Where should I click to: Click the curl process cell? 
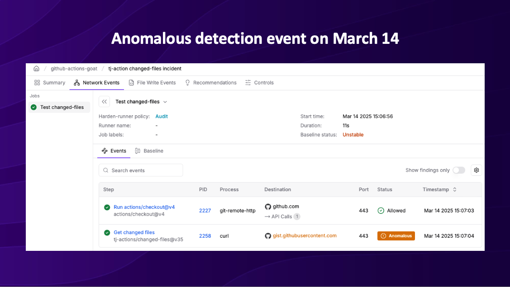click(x=224, y=236)
